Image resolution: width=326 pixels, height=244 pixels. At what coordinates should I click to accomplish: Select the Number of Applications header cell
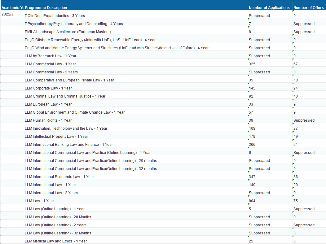(269, 8)
